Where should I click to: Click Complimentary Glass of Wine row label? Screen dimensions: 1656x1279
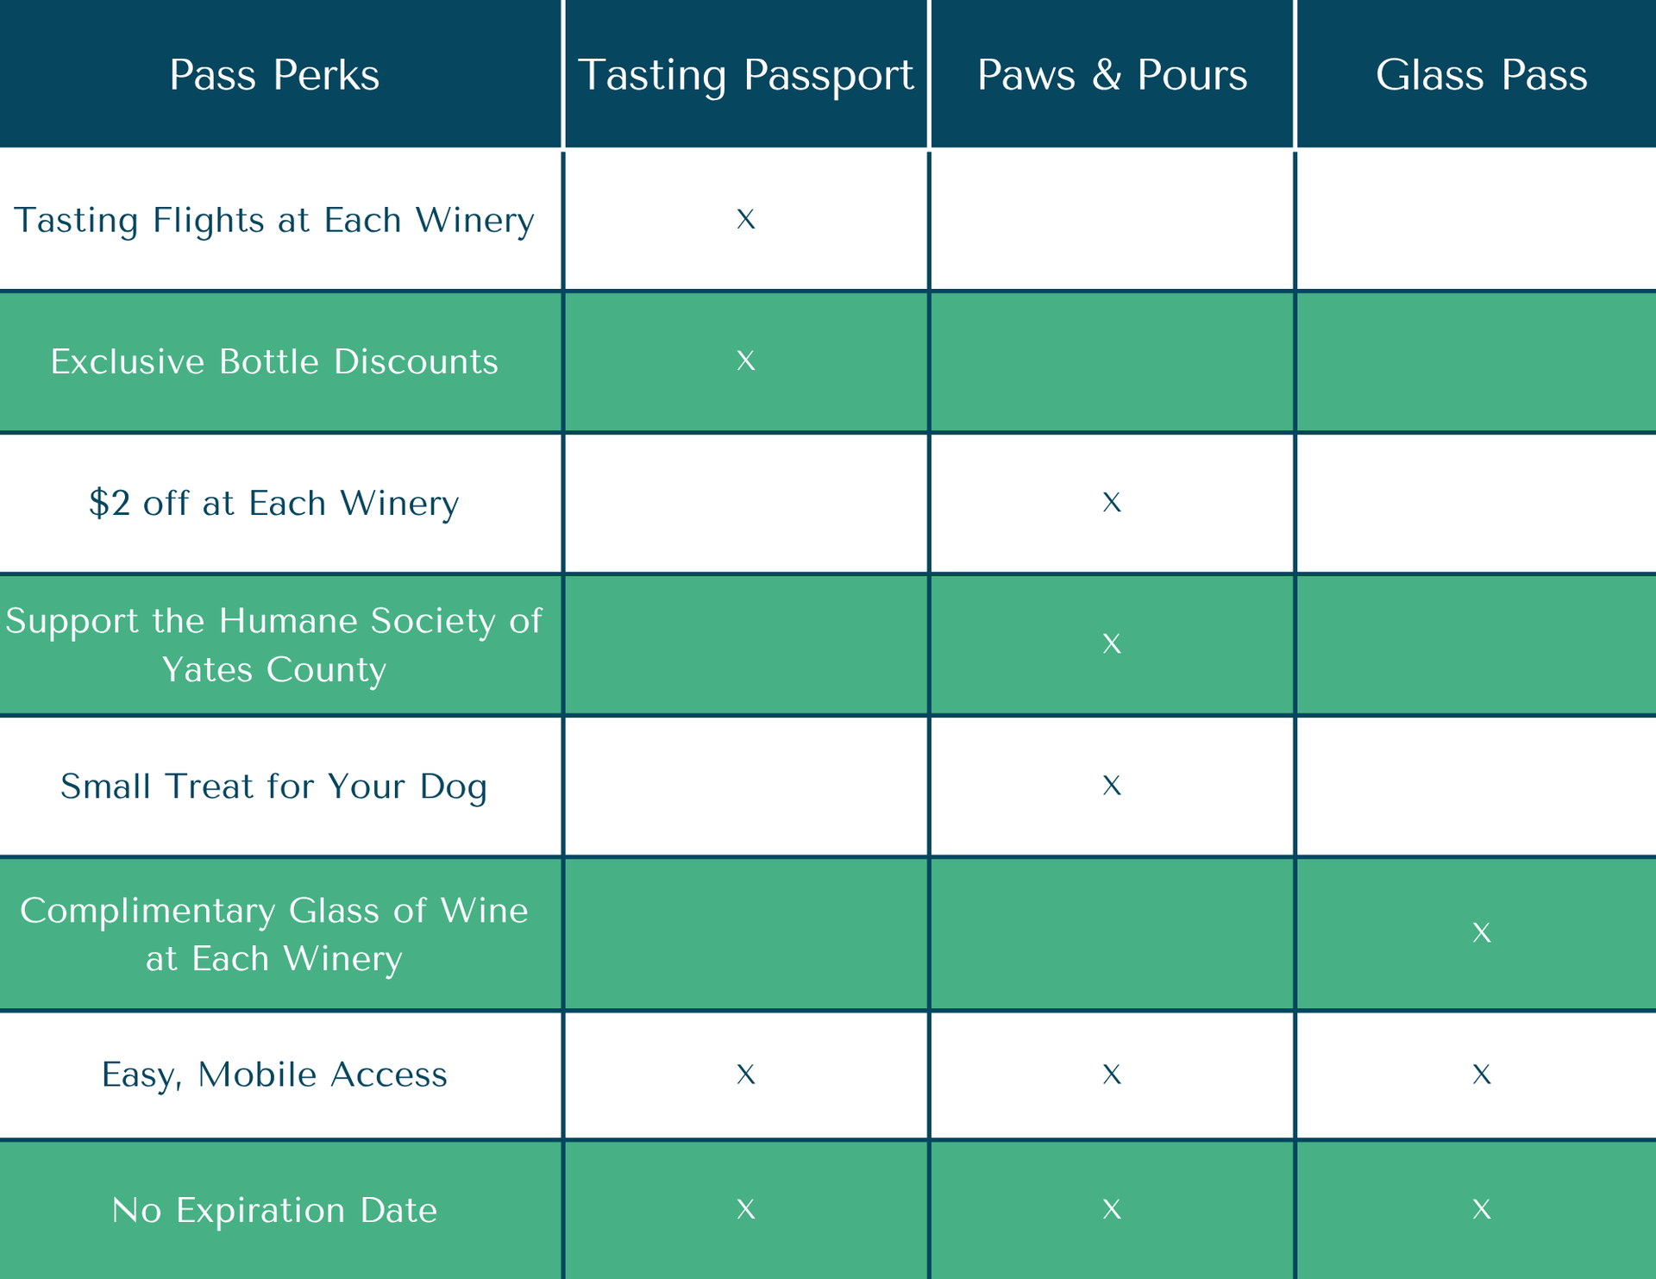(274, 934)
